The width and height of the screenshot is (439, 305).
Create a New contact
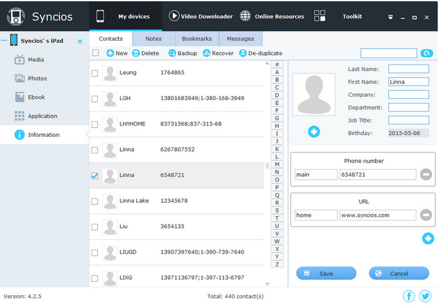(117, 53)
